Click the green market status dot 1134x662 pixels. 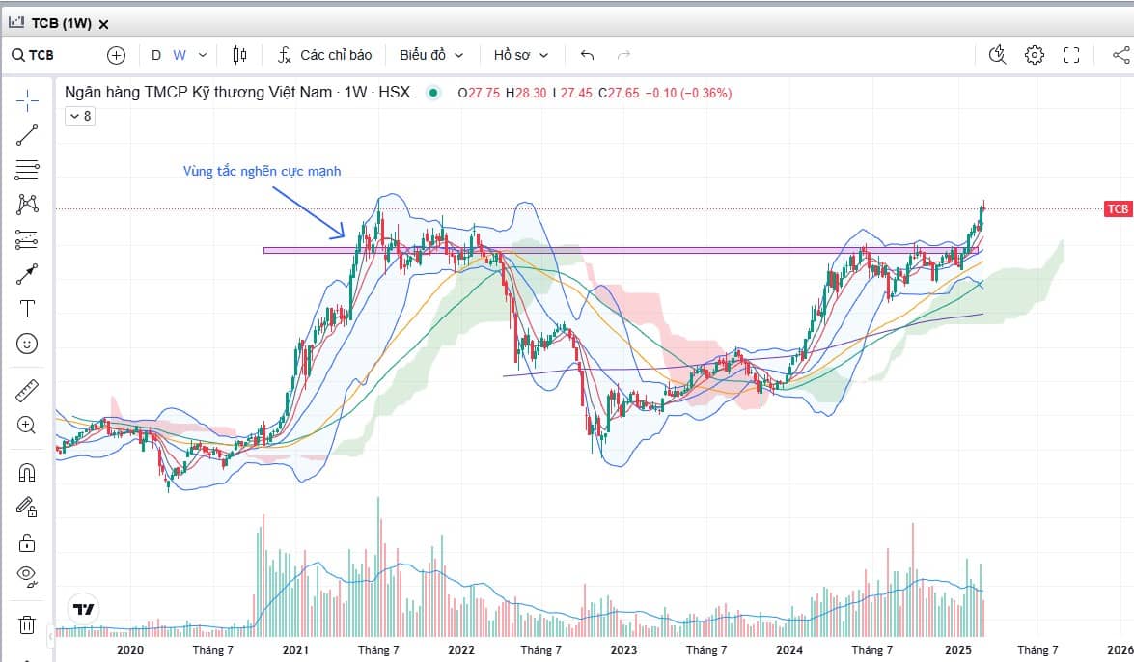(433, 93)
